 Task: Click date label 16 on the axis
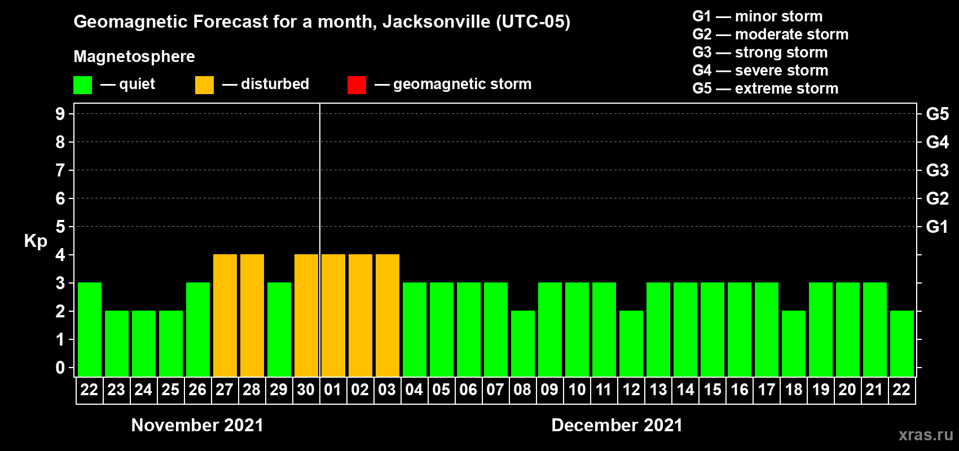point(739,390)
